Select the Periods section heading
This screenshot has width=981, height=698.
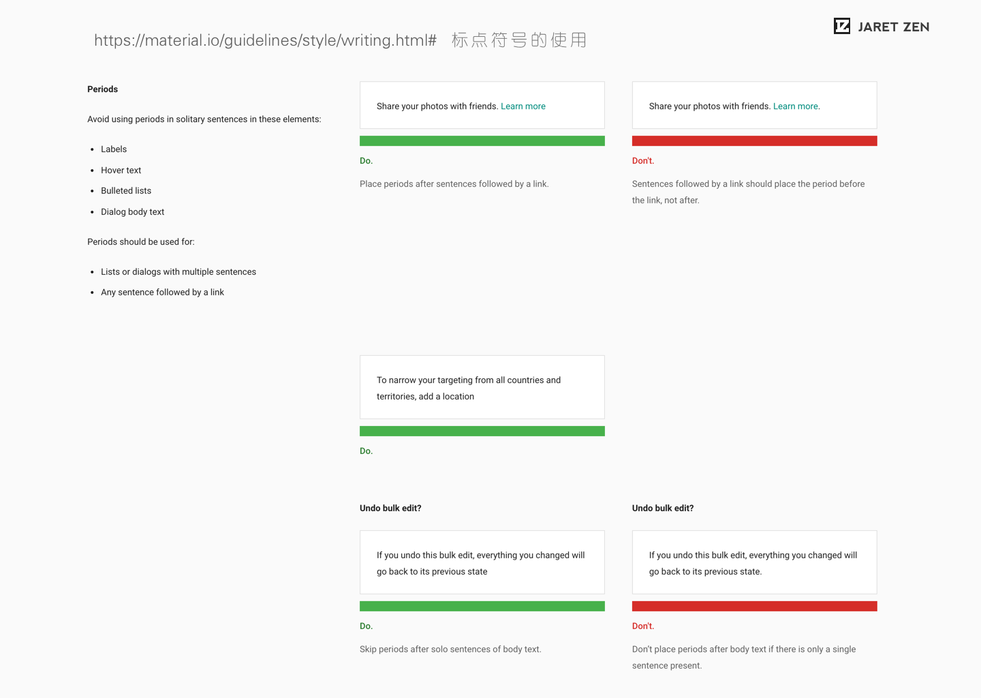pyautogui.click(x=102, y=89)
